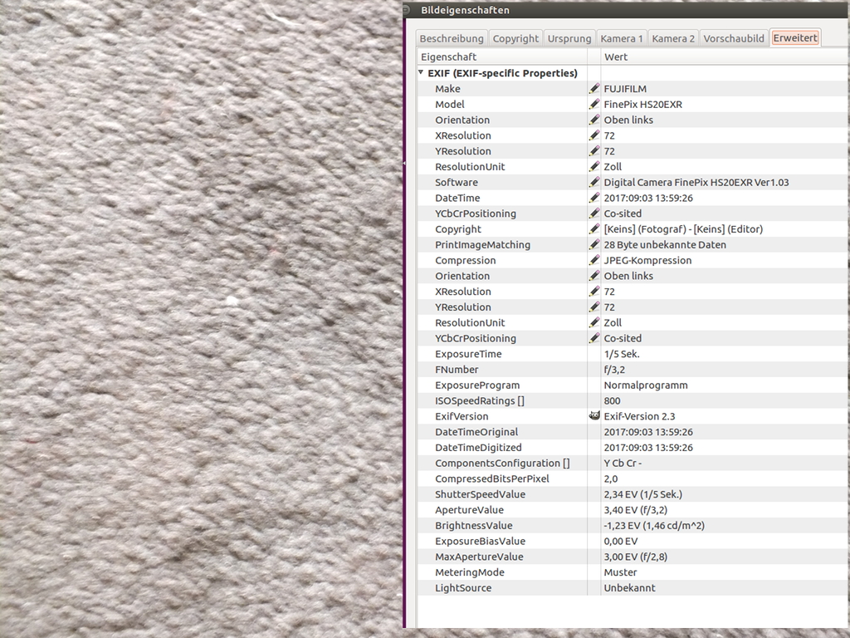Switch to the Beschreibung tab
850x638 pixels.
click(x=451, y=38)
